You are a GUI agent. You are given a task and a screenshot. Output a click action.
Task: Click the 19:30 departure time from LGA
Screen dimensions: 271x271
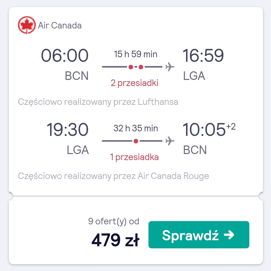67,130
